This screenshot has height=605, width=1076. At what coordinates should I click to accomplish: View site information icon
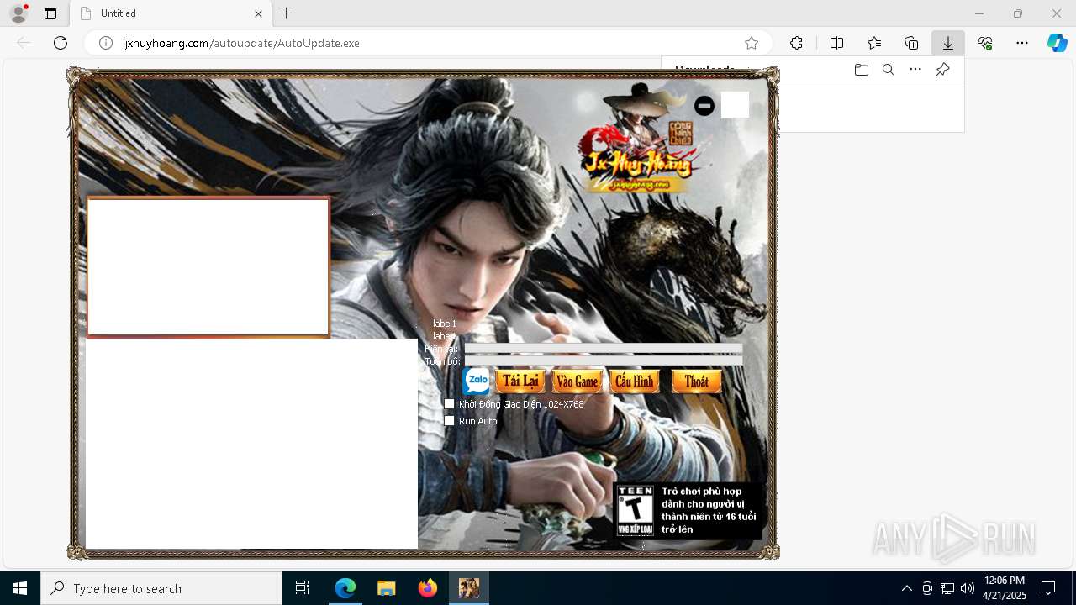pos(106,43)
